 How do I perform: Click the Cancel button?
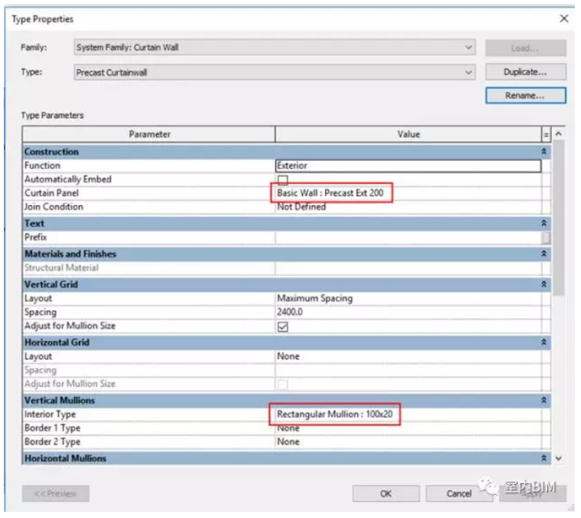pos(458,494)
